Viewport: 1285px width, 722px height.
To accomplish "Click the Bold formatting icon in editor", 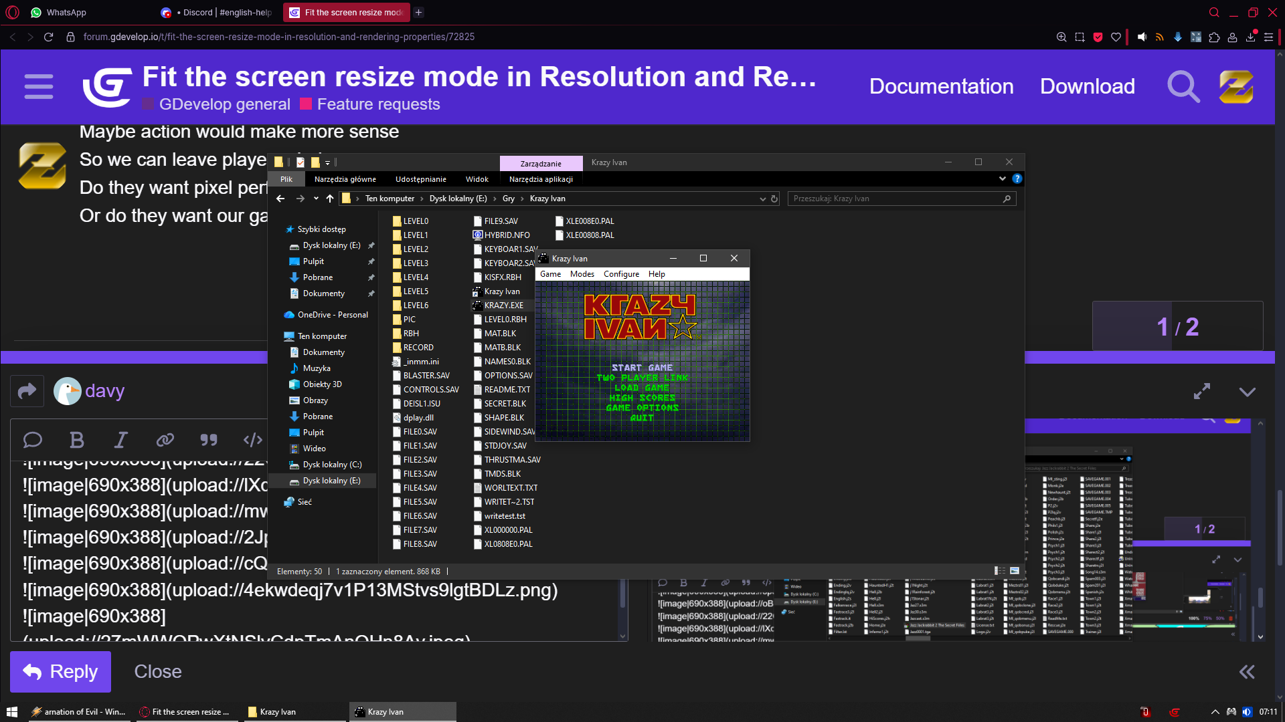I will [77, 440].
